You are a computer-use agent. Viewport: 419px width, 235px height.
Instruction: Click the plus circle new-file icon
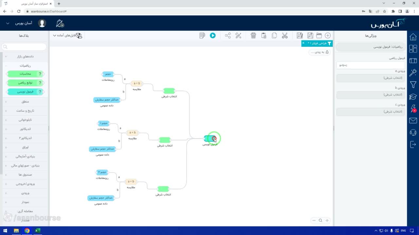[328, 36]
